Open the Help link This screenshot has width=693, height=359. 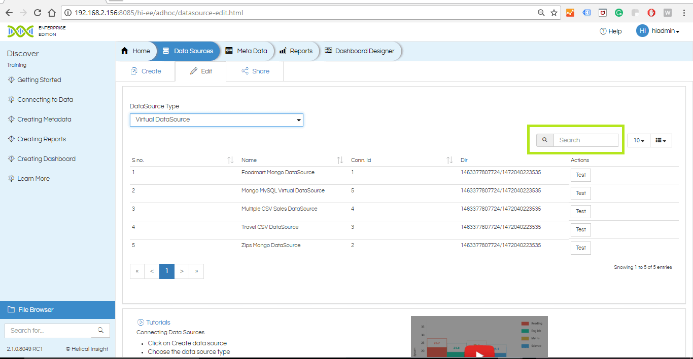611,31
